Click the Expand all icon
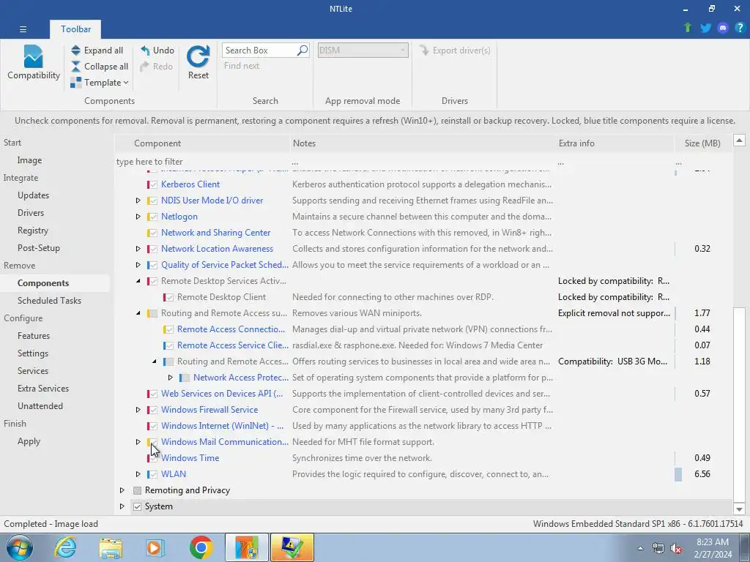 tap(75, 50)
